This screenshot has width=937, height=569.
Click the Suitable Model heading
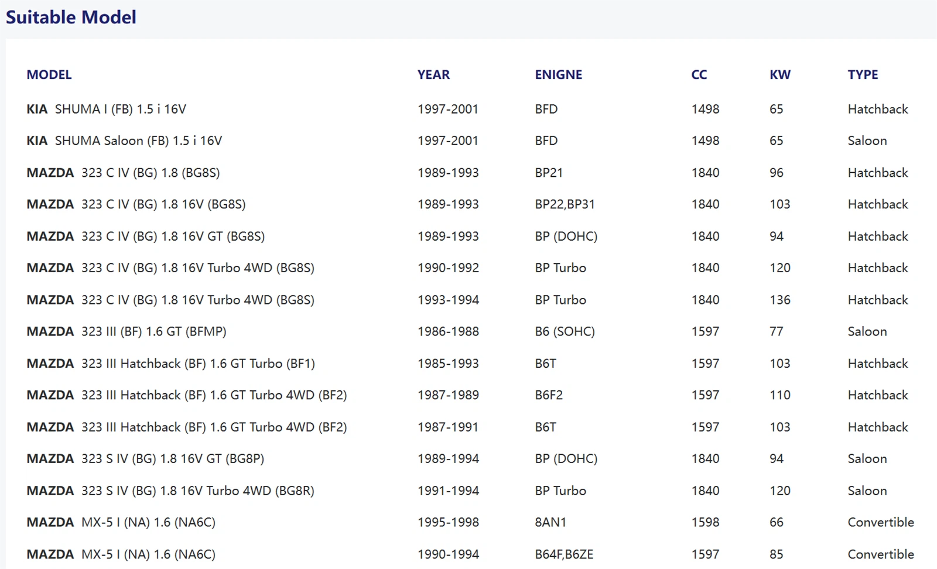point(71,17)
